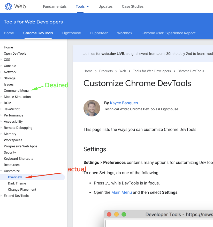Follow the Products breadcrumb link
The image size is (213, 227).
pos(106,71)
